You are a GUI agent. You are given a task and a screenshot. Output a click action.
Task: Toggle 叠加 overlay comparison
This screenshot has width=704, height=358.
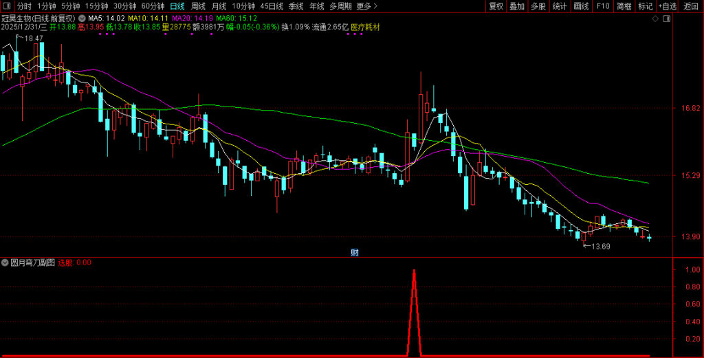[516, 6]
